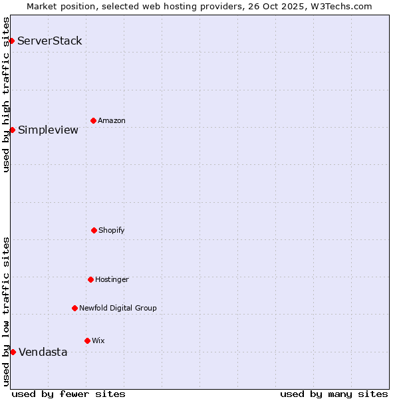Click the red marker for Simpleview
The image size is (399, 399).
coord(12,130)
